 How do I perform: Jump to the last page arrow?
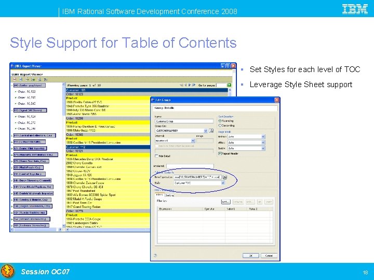194,85
